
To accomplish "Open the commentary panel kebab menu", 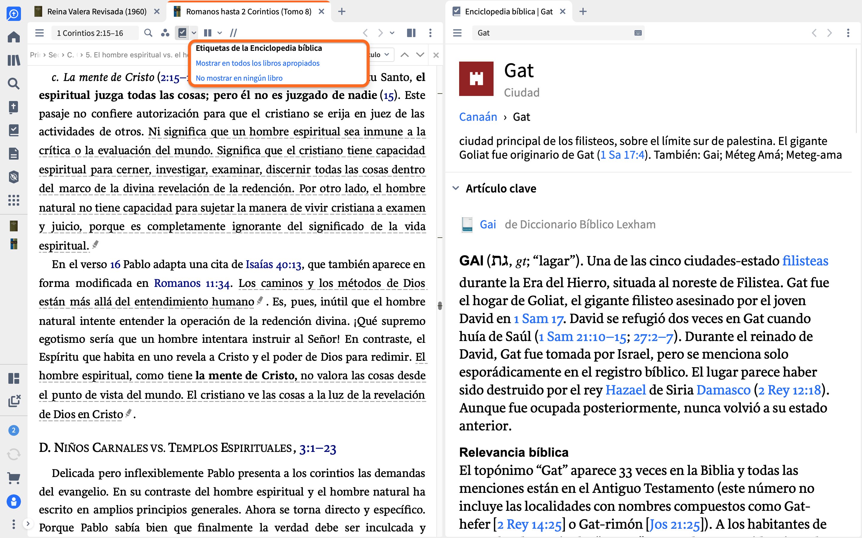I will [x=430, y=33].
